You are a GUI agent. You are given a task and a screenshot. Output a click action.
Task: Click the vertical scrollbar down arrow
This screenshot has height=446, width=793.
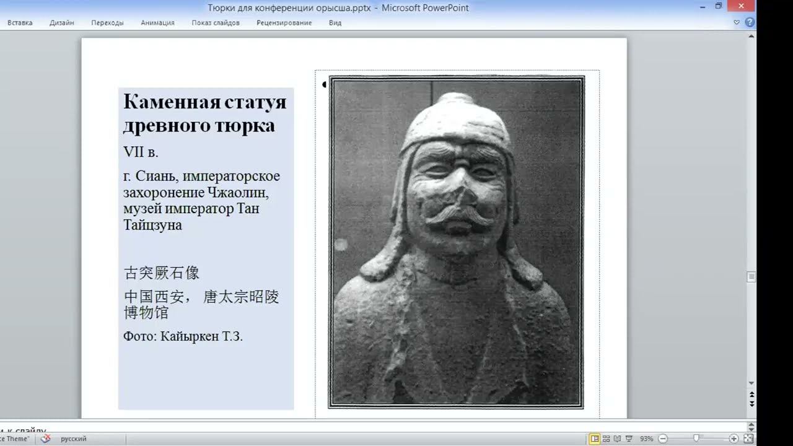click(x=751, y=383)
